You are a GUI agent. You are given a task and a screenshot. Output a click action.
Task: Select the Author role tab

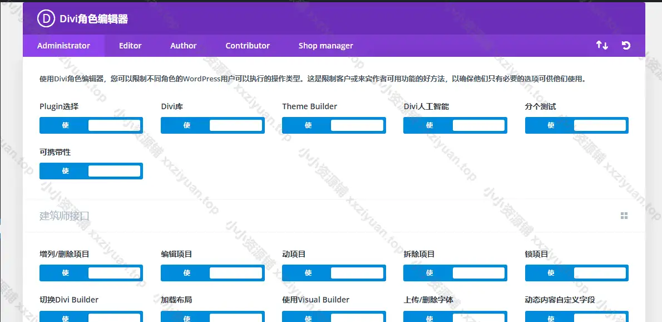tap(184, 46)
